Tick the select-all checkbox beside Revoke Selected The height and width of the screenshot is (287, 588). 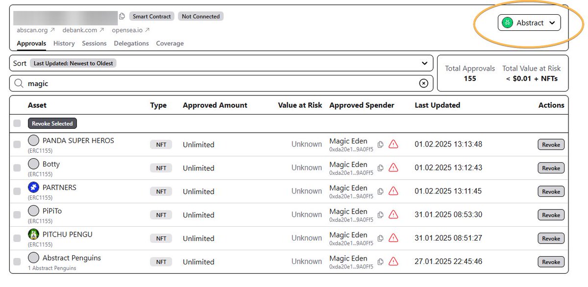tap(17, 123)
